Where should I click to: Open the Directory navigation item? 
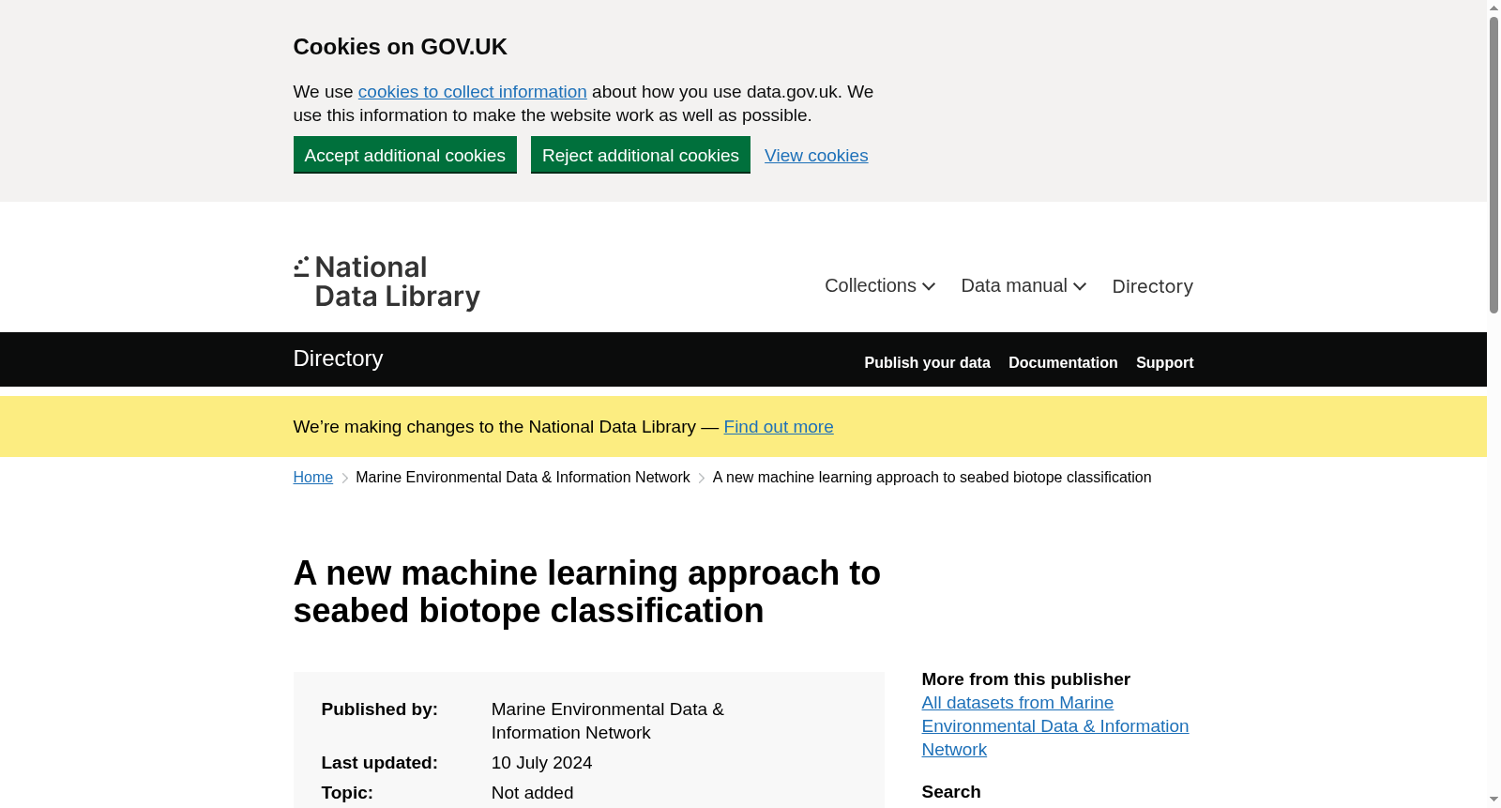1152,286
